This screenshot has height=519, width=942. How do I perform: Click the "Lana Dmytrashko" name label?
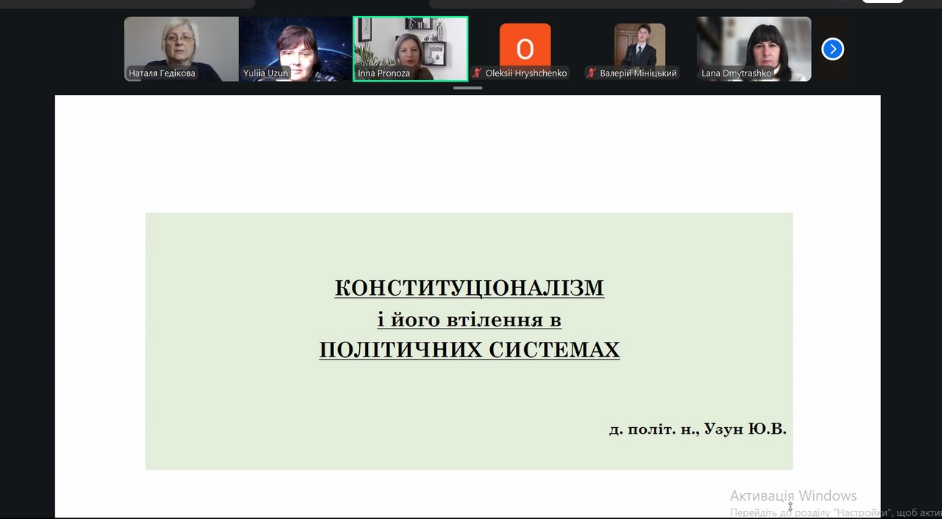736,74
